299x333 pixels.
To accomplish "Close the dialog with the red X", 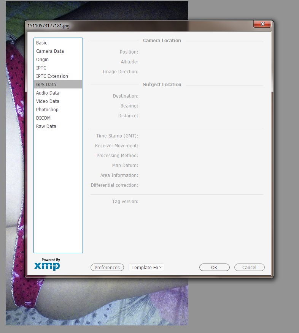I will coord(262,24).
